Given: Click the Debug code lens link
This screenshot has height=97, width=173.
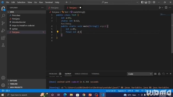Looking at the screenshot, I should click(x=68, y=24).
